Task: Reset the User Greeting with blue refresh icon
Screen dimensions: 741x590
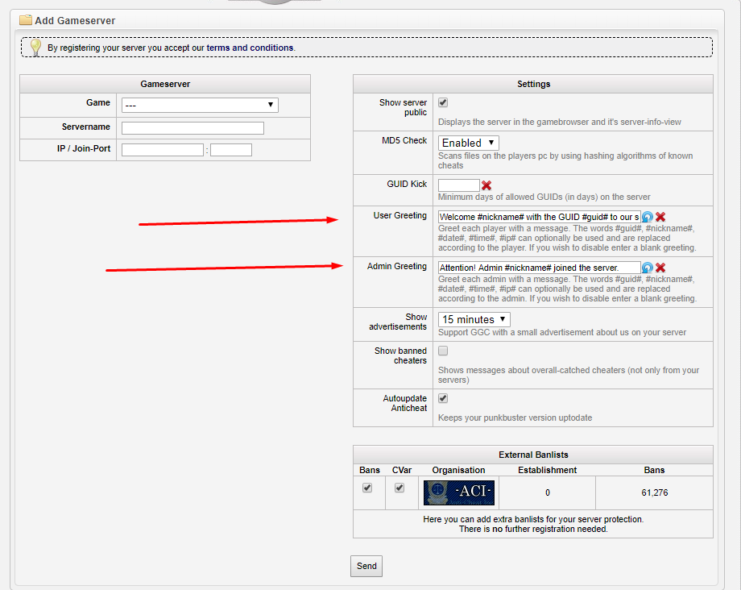Action: point(648,217)
